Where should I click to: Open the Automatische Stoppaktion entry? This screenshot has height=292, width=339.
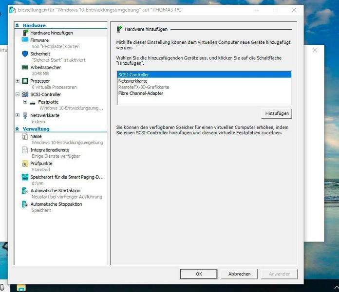[x=56, y=204]
